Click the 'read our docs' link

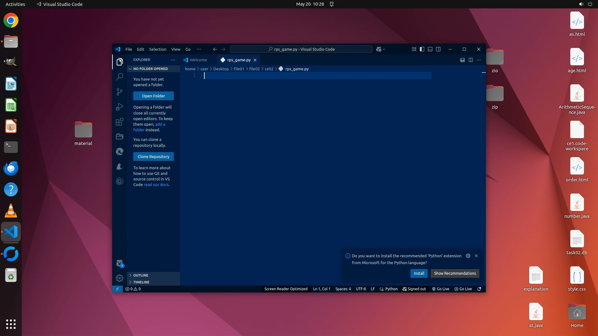click(x=156, y=184)
